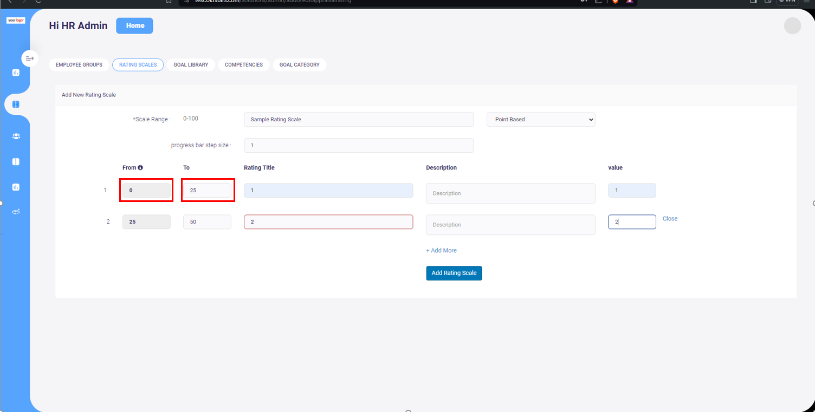
Task: Click row 2 Description field
Action: [x=510, y=225]
